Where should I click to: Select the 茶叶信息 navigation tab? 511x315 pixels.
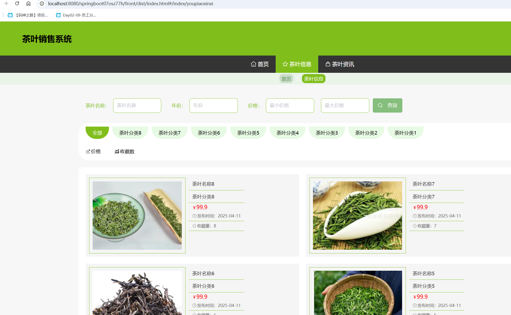click(297, 64)
